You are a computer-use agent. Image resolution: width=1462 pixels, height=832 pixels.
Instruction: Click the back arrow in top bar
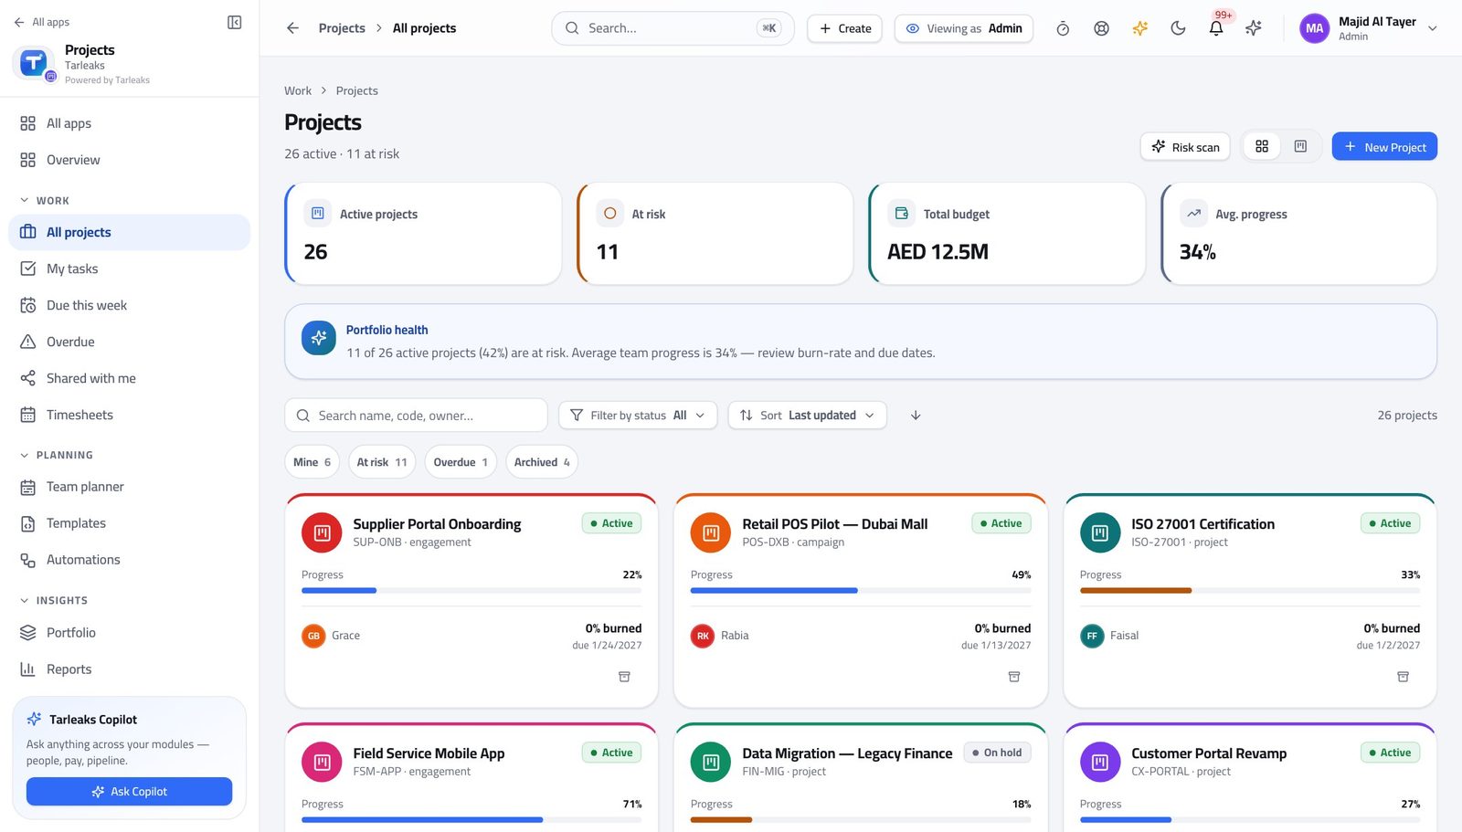pyautogui.click(x=292, y=28)
